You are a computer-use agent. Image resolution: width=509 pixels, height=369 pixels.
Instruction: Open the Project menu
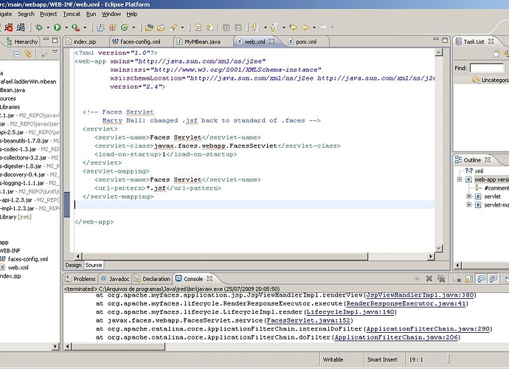coord(49,14)
